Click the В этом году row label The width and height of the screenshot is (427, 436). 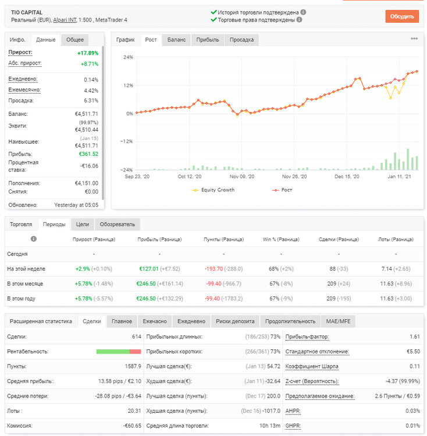21,299
